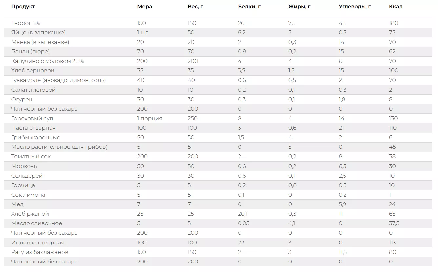Click the 'Гуакамоле (авокадо, лимон, соль)' row name
Screen dimensions: 438x272
[58, 80]
